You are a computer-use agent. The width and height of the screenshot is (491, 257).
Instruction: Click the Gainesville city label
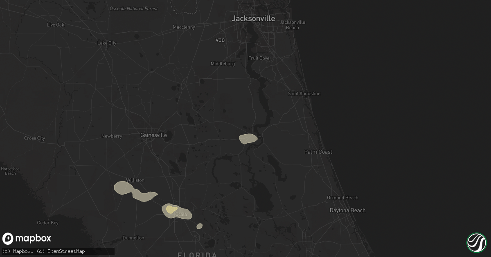click(153, 135)
